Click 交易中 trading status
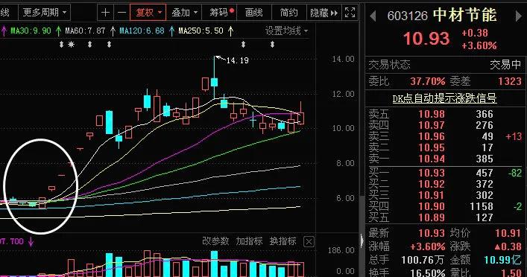The height and width of the screenshot is (277, 527). (x=505, y=64)
